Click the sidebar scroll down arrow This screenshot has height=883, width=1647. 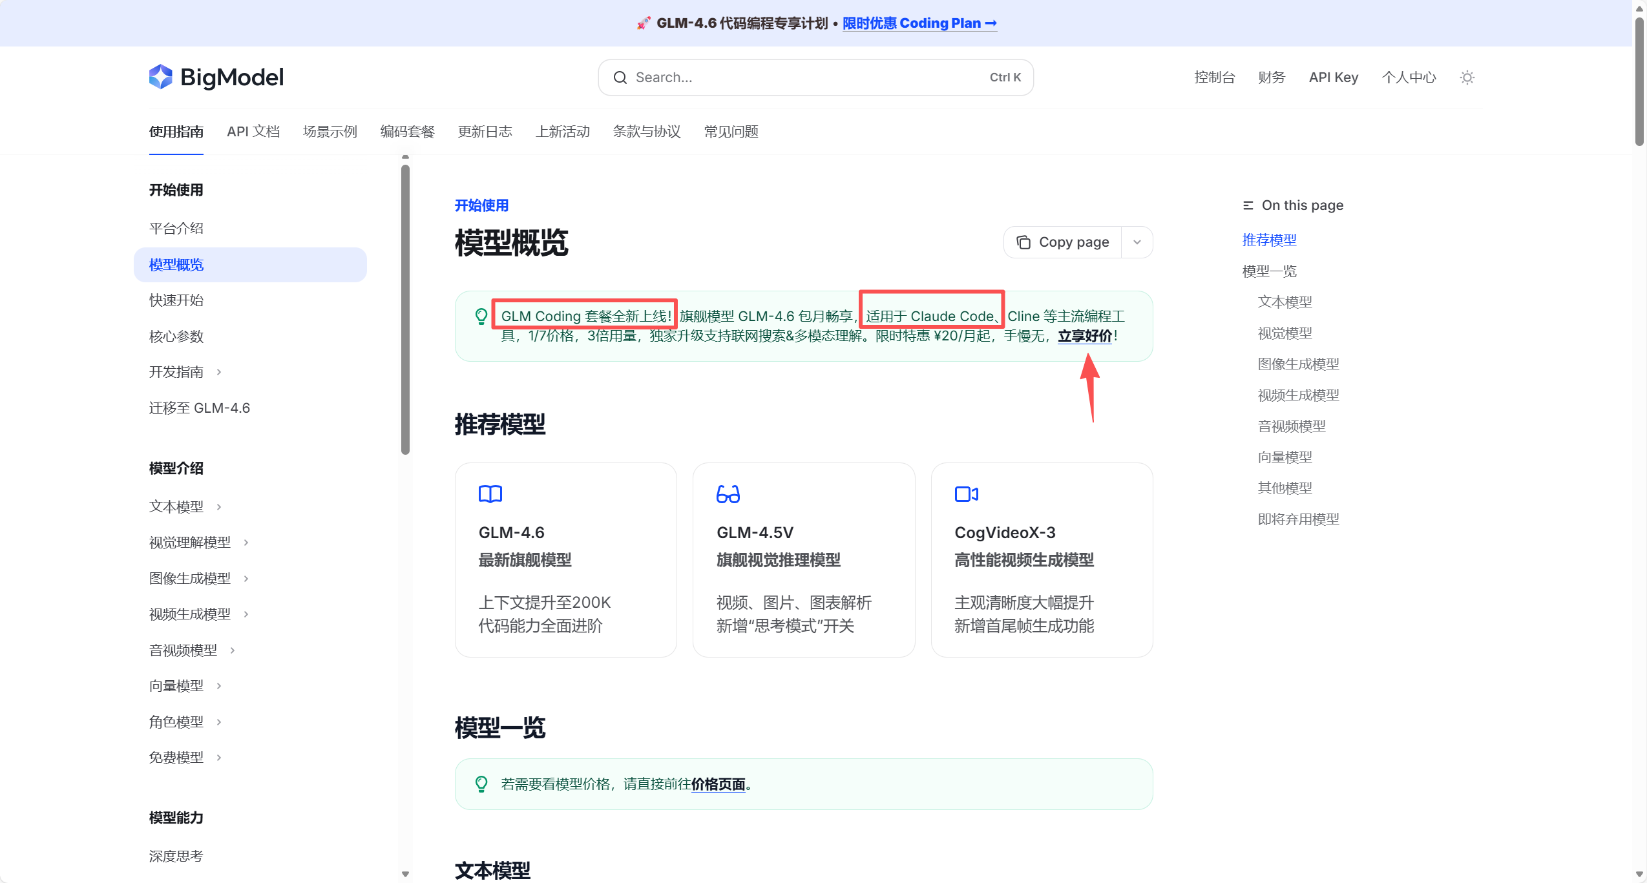pyautogui.click(x=405, y=874)
